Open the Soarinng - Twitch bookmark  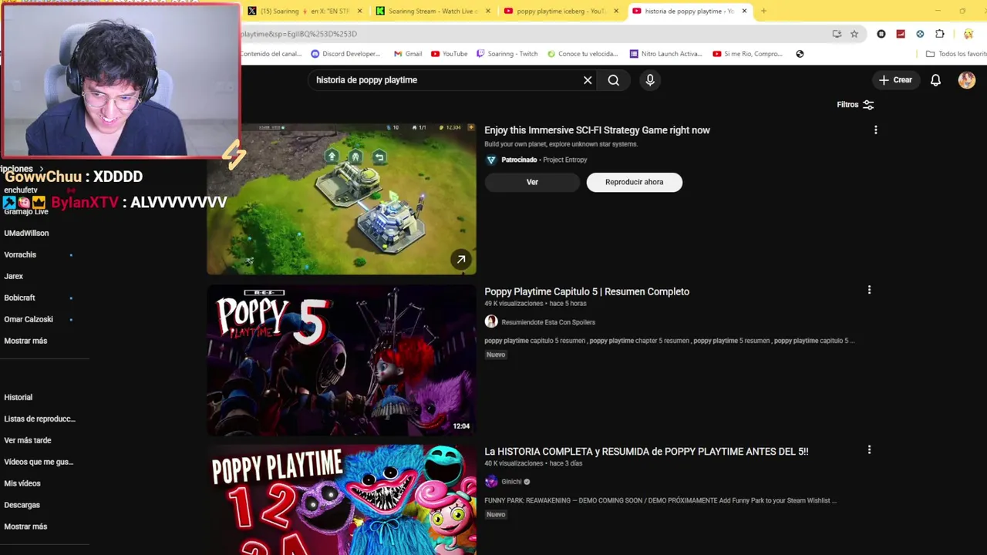(x=507, y=54)
